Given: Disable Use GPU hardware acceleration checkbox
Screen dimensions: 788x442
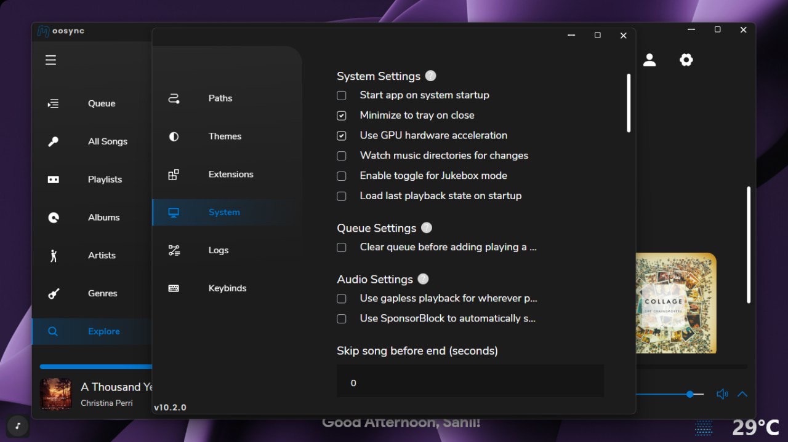Looking at the screenshot, I should coord(341,135).
